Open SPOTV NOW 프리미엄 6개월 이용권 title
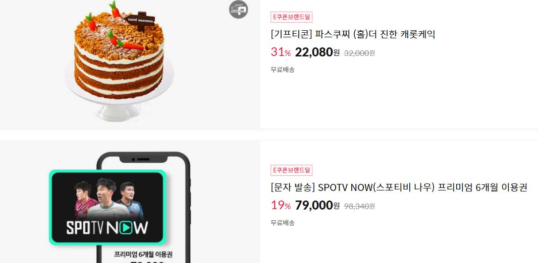538x263 pixels. 399,187
